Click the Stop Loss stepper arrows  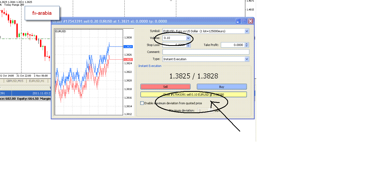click(x=188, y=45)
